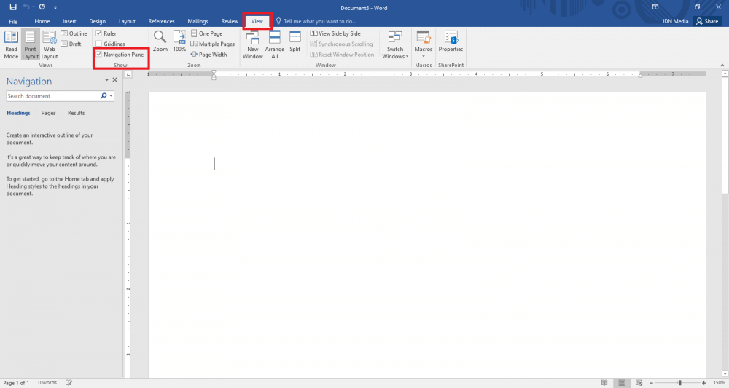729x388 pixels.
Task: Click the Share button
Action: coord(707,21)
